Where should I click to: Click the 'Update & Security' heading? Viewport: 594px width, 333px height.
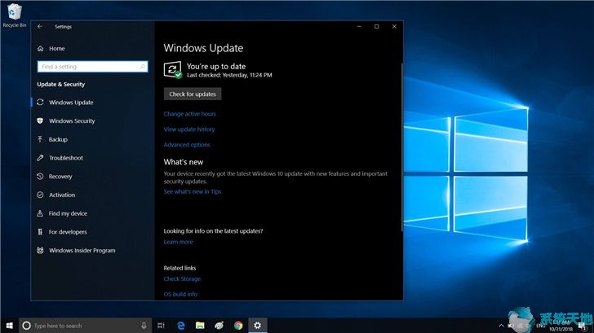point(61,85)
